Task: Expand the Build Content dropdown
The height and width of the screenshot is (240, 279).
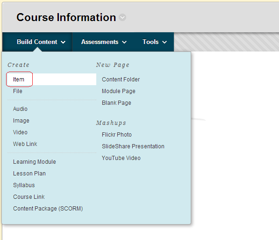Action: 41,42
